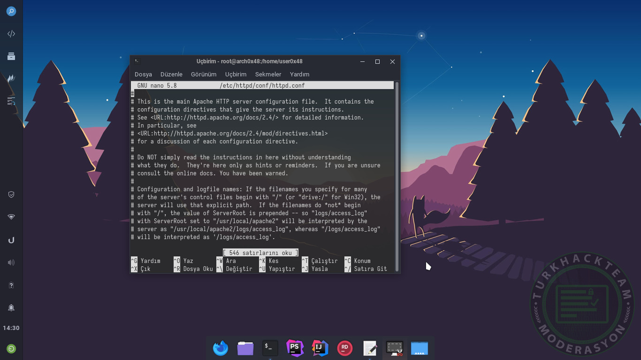The width and height of the screenshot is (641, 360).
Task: Click the flame icon in side panel
Action: coord(11,78)
